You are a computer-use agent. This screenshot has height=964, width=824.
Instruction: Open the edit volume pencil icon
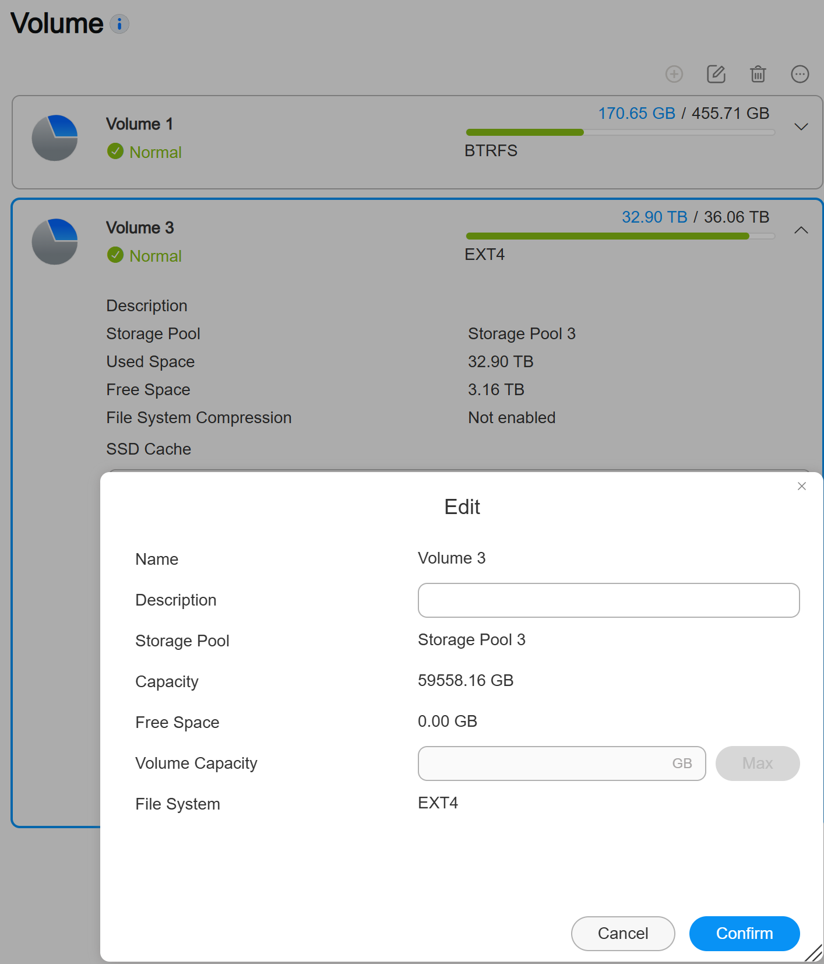716,74
